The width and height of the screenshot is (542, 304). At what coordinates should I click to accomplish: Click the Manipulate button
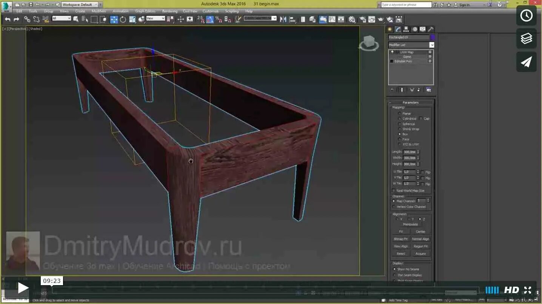(x=410, y=225)
